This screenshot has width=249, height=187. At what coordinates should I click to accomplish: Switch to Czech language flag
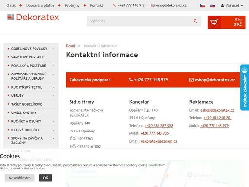202,6
